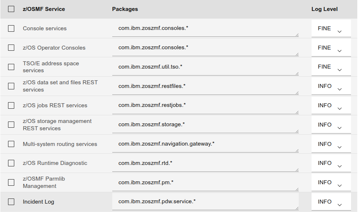Click the Packages column header
Viewport: 358px width, 212px height.
coord(125,9)
